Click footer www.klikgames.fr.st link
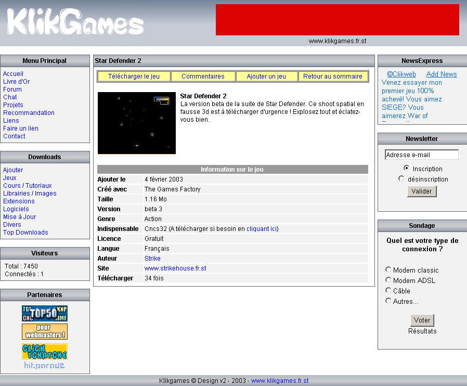This screenshot has width=467, height=386. coord(280,381)
